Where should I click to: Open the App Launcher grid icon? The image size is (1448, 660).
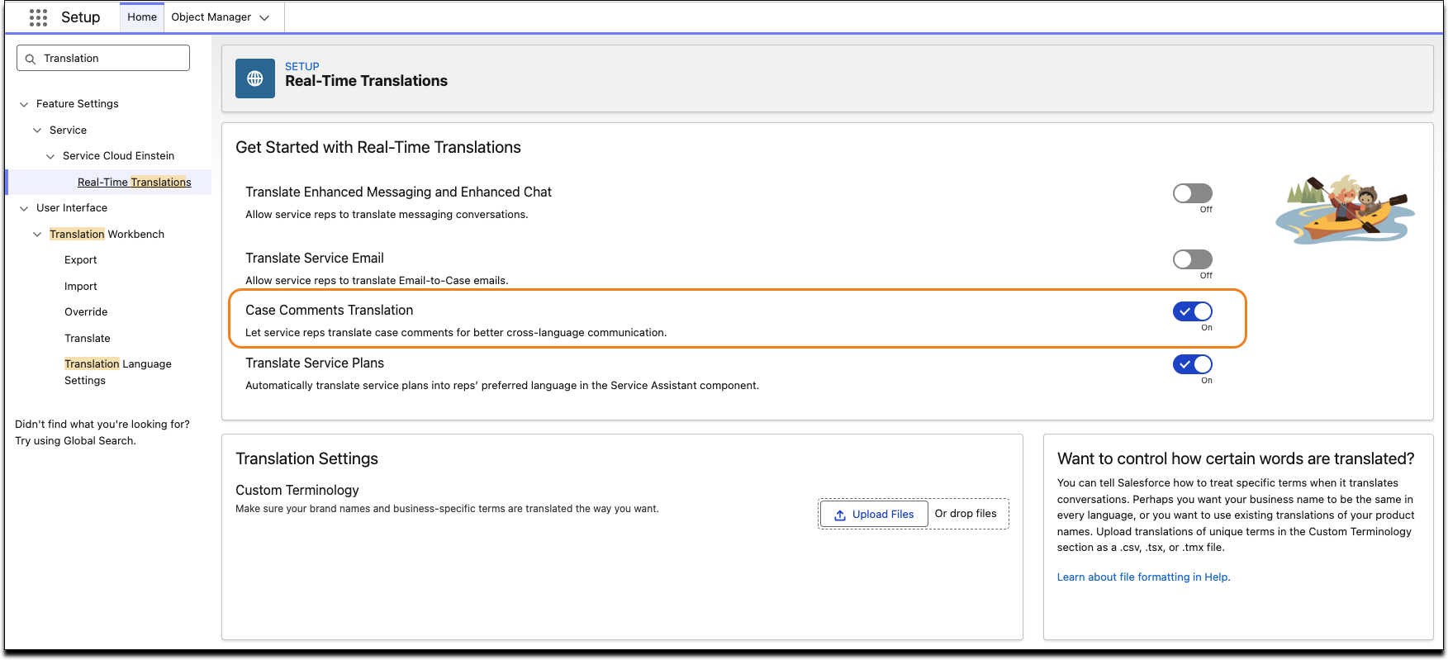pos(38,17)
